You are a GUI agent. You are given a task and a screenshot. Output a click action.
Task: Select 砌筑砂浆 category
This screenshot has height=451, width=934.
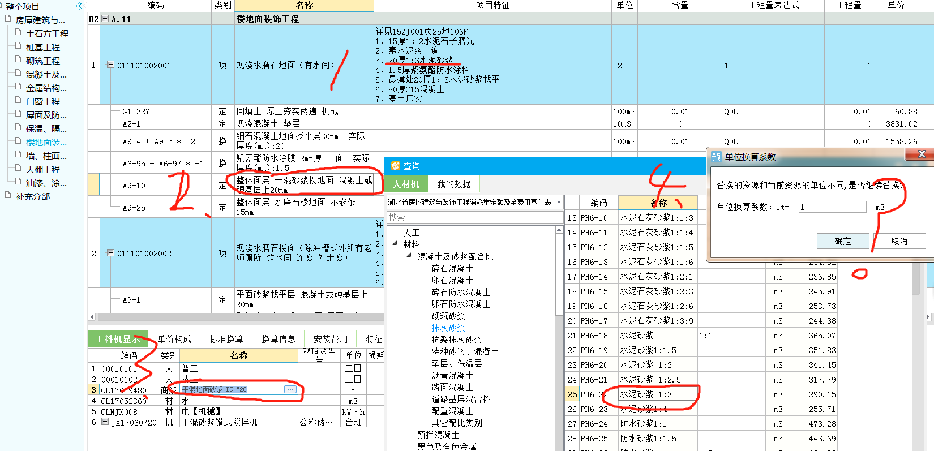pyautogui.click(x=448, y=316)
